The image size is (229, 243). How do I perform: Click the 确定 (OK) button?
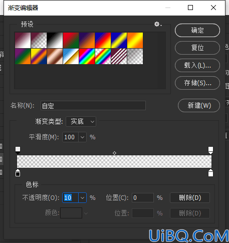tap(197, 30)
